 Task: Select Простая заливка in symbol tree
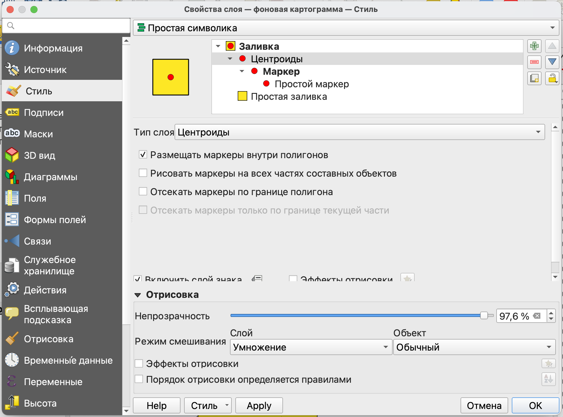289,97
